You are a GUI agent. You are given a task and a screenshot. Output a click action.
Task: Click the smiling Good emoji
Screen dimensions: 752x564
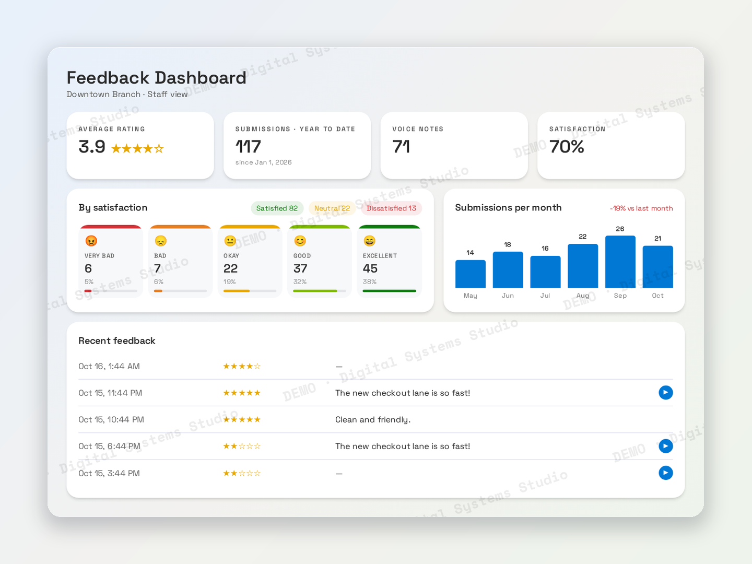[x=300, y=241]
